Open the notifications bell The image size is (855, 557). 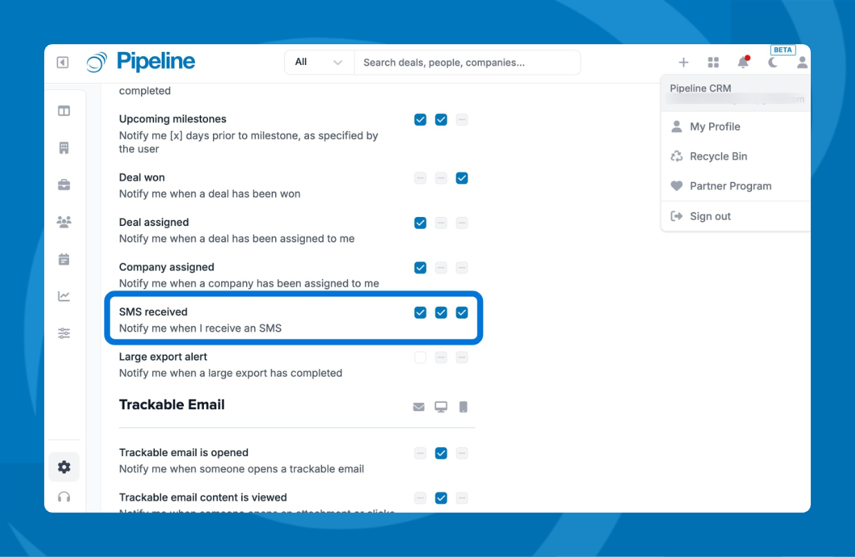(x=743, y=63)
